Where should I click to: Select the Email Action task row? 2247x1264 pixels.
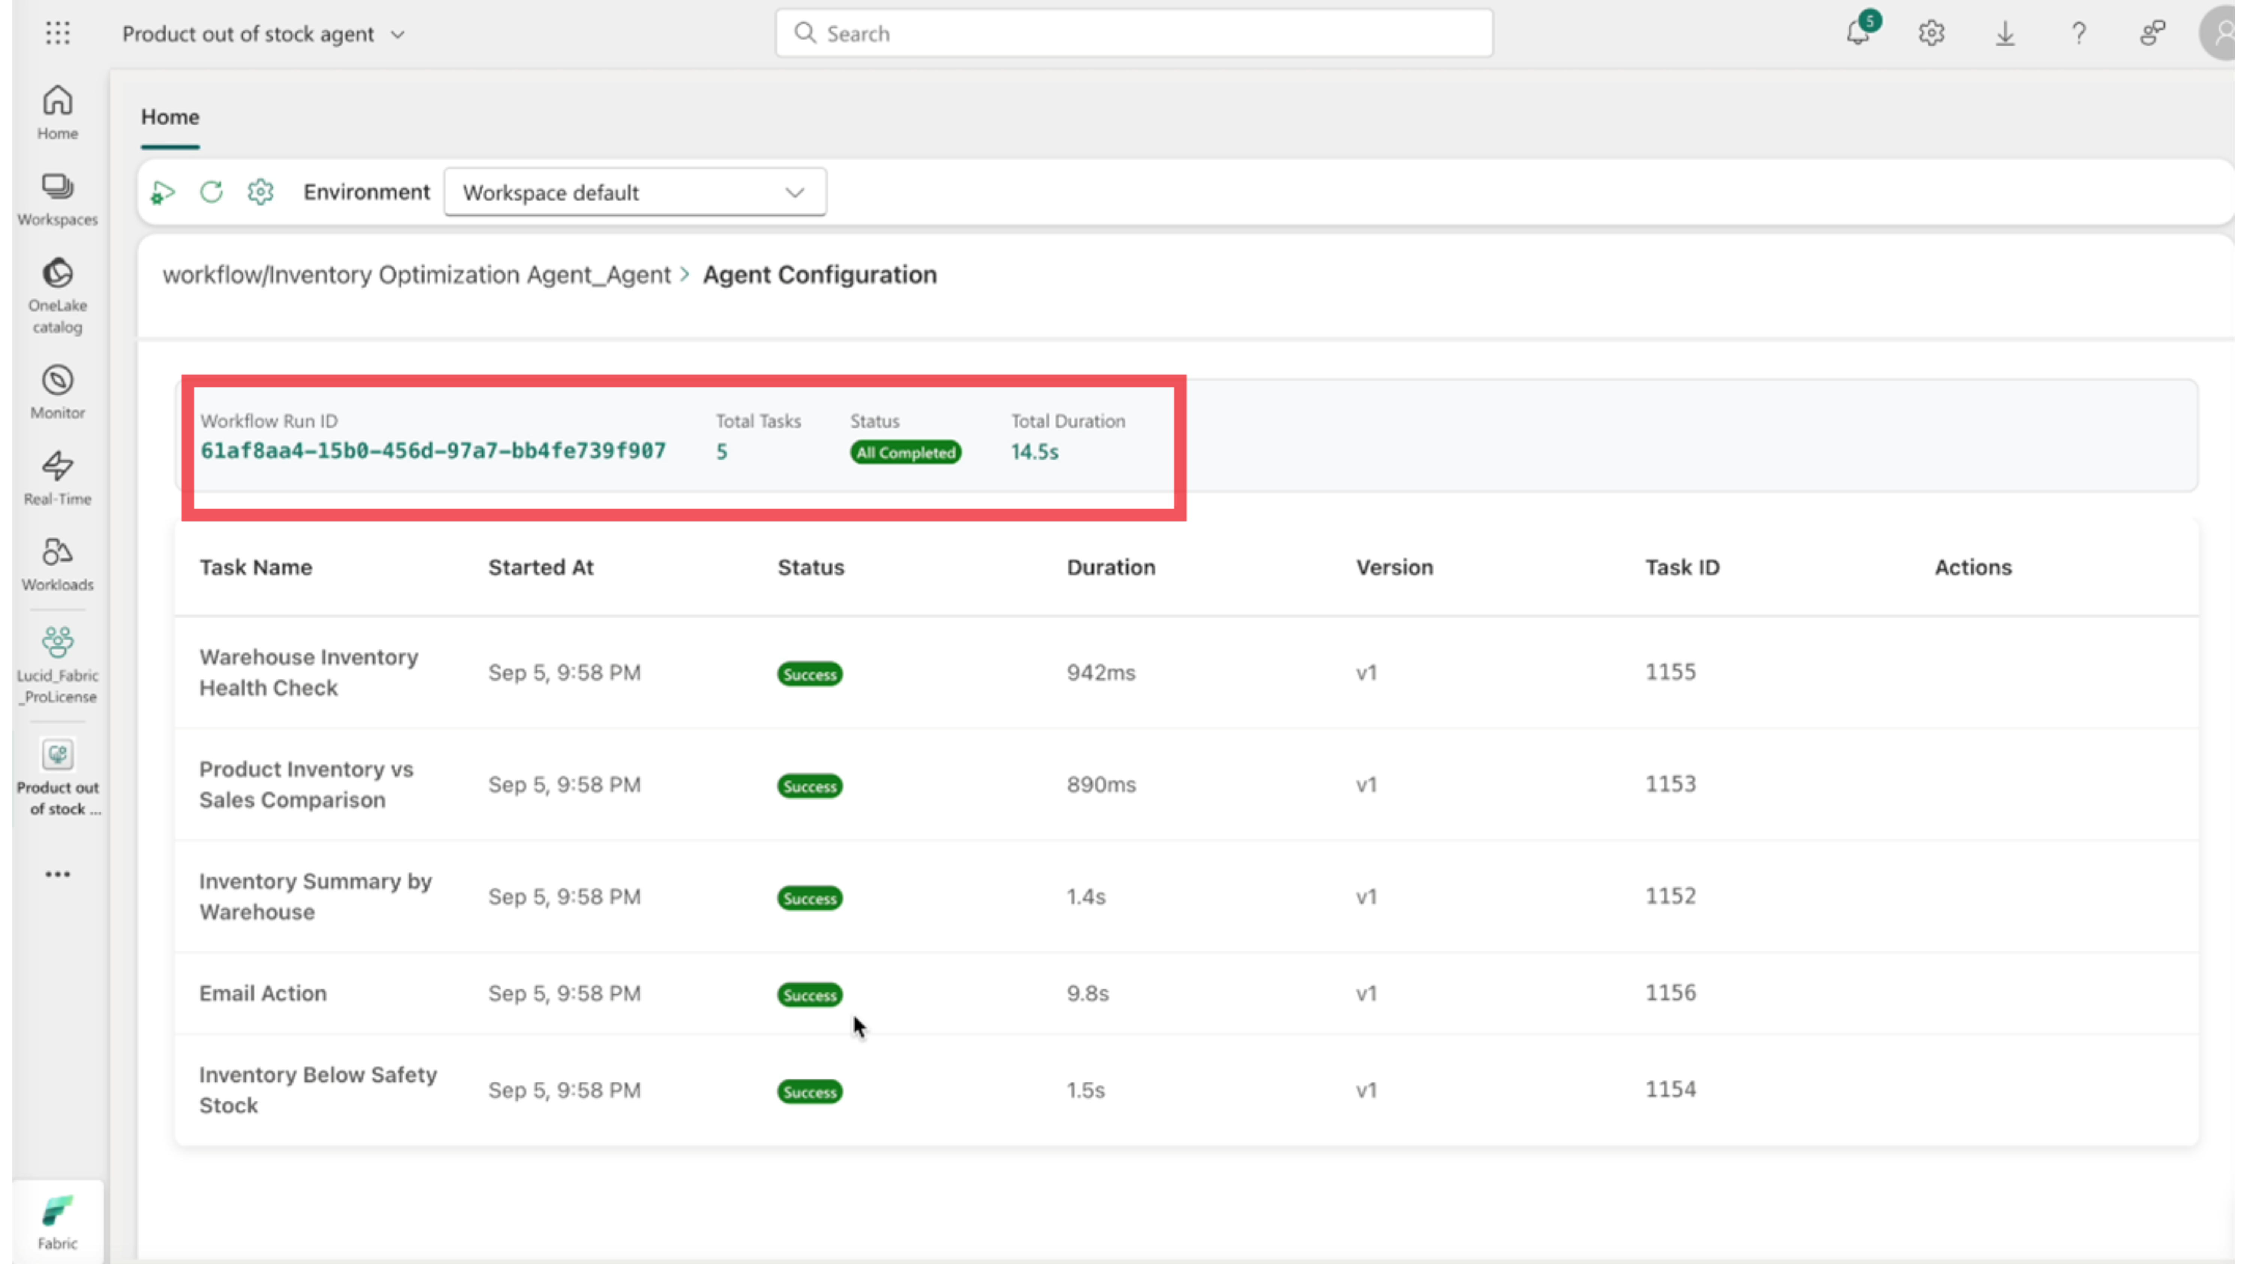(263, 993)
